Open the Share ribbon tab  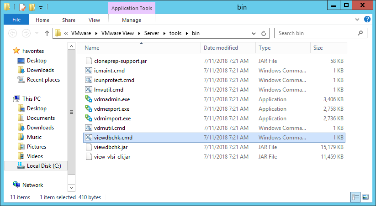69,20
